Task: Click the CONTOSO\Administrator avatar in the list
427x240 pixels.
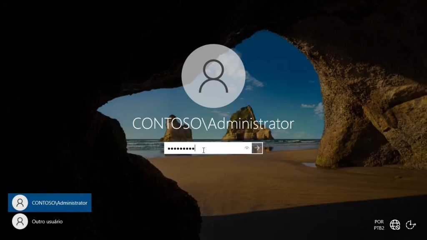Action: [x=20, y=203]
